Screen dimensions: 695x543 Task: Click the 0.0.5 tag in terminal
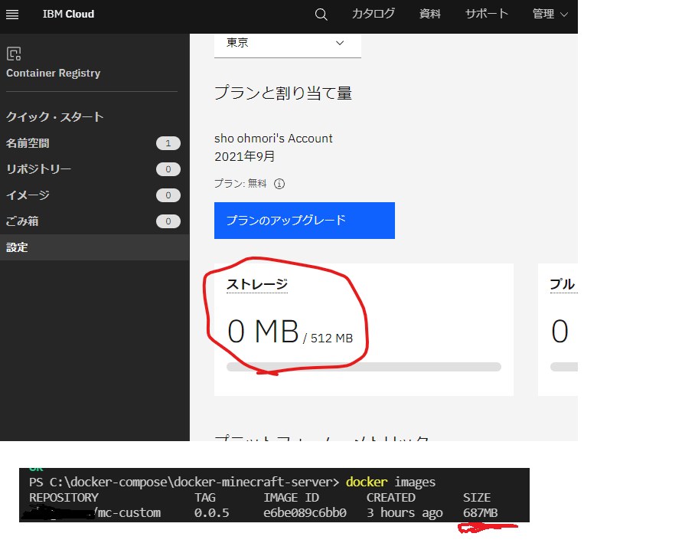pyautogui.click(x=211, y=513)
